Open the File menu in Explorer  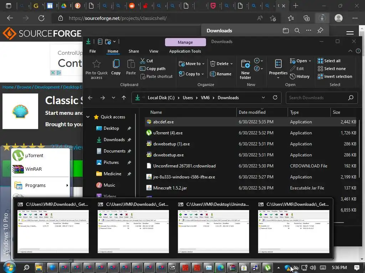pyautogui.click(x=93, y=51)
